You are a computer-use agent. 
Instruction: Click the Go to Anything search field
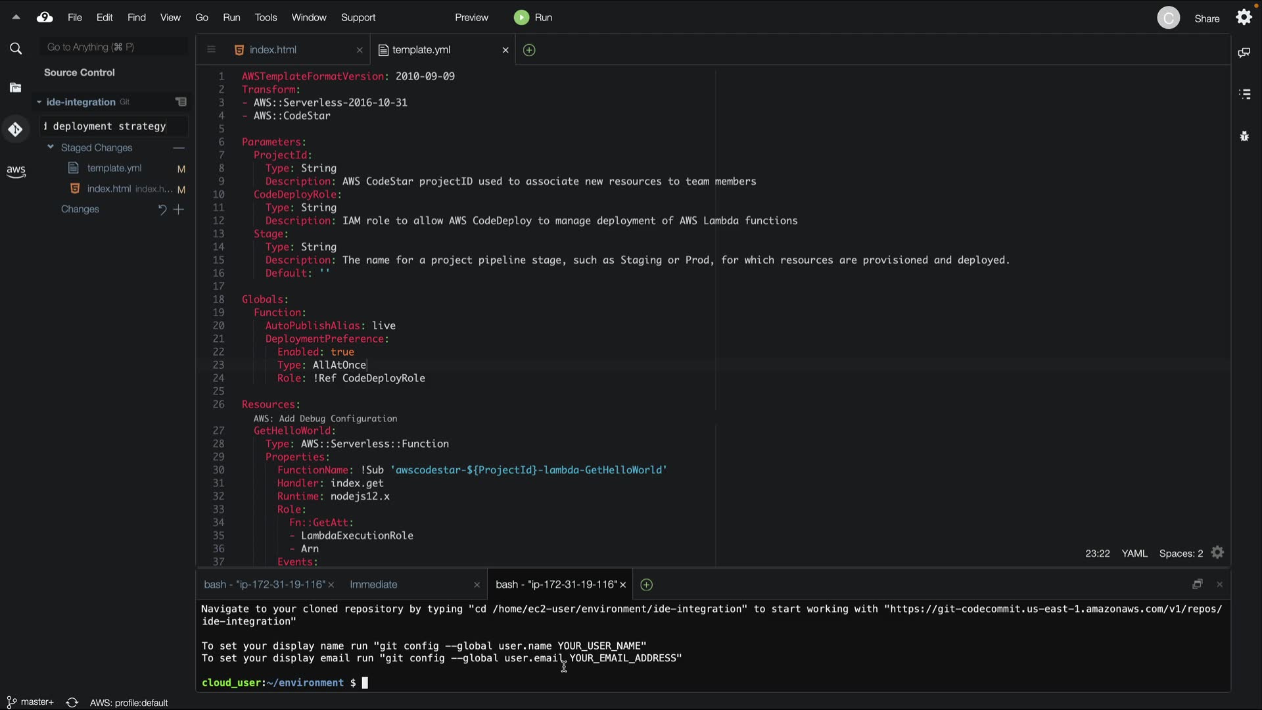112,47
